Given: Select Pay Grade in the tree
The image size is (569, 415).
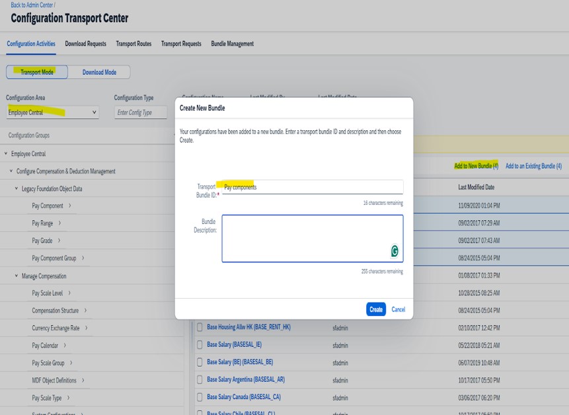Looking at the screenshot, I should 42,241.
